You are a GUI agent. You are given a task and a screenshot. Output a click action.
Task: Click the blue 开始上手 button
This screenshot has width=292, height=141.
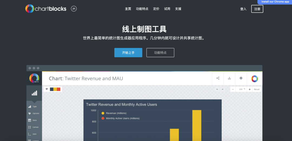point(128,53)
